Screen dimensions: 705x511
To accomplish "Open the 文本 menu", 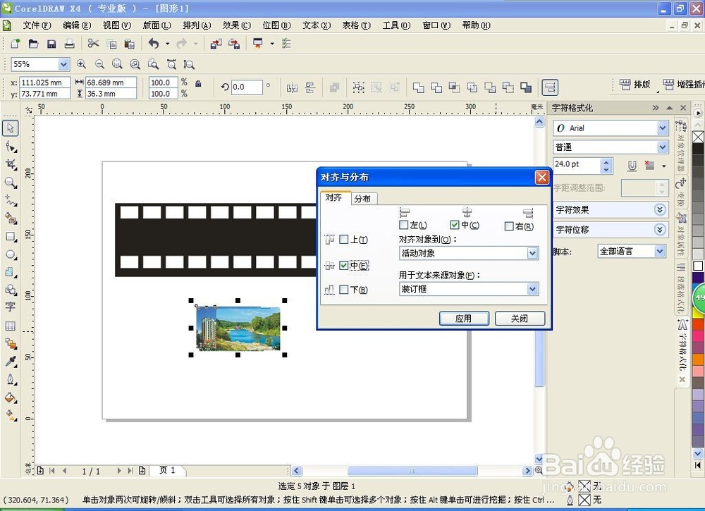I will pos(315,25).
